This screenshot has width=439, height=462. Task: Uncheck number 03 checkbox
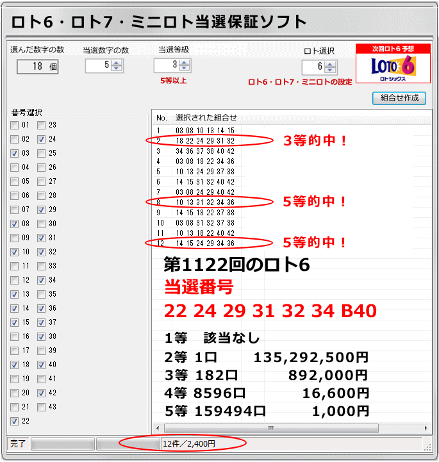(x=15, y=154)
